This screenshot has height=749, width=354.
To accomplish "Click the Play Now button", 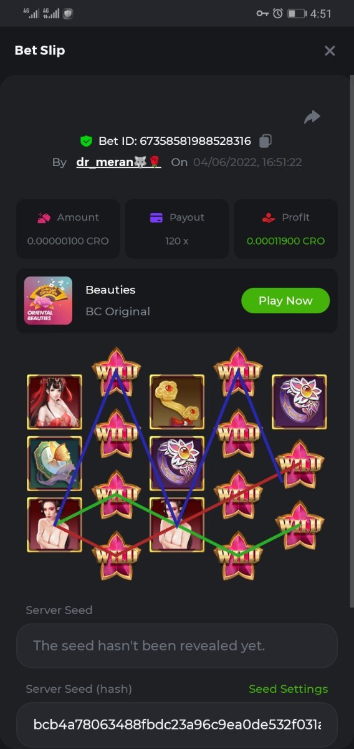I will point(285,301).
